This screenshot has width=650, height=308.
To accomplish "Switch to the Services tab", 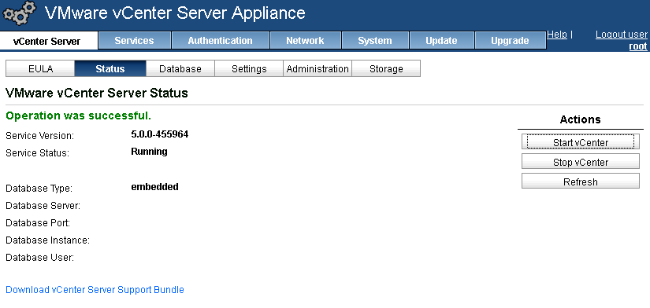I will [134, 41].
